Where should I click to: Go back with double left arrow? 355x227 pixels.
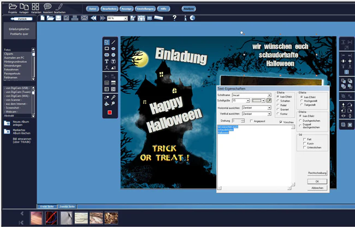(93, 18)
